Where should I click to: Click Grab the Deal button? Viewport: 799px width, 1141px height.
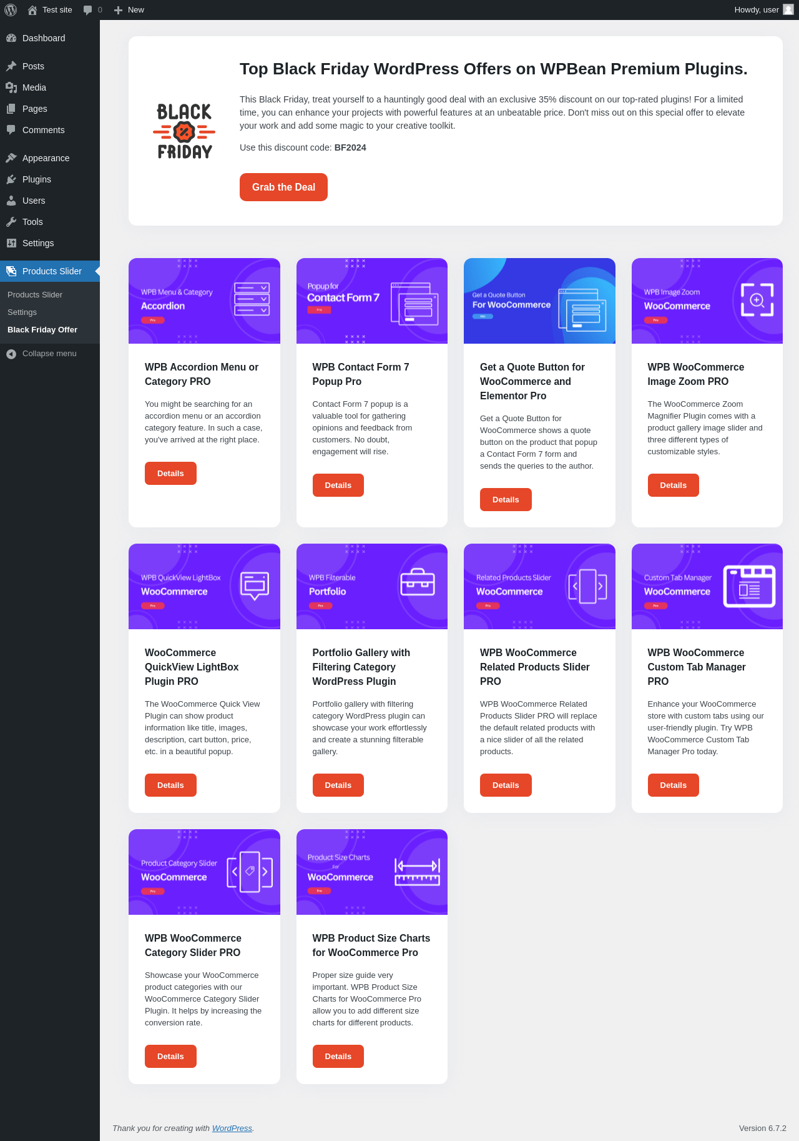[283, 187]
